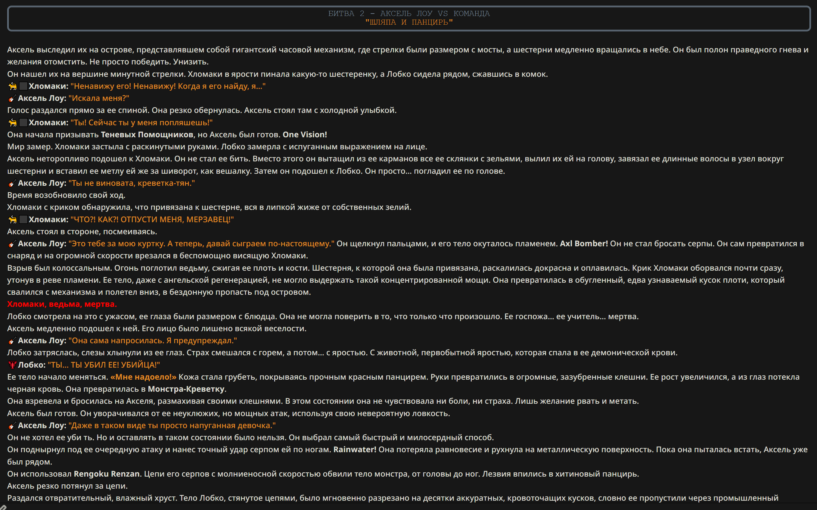Screen dimensions: 817x510
Task: Click line "Время возобновило свой ход."
Action: 66,195
